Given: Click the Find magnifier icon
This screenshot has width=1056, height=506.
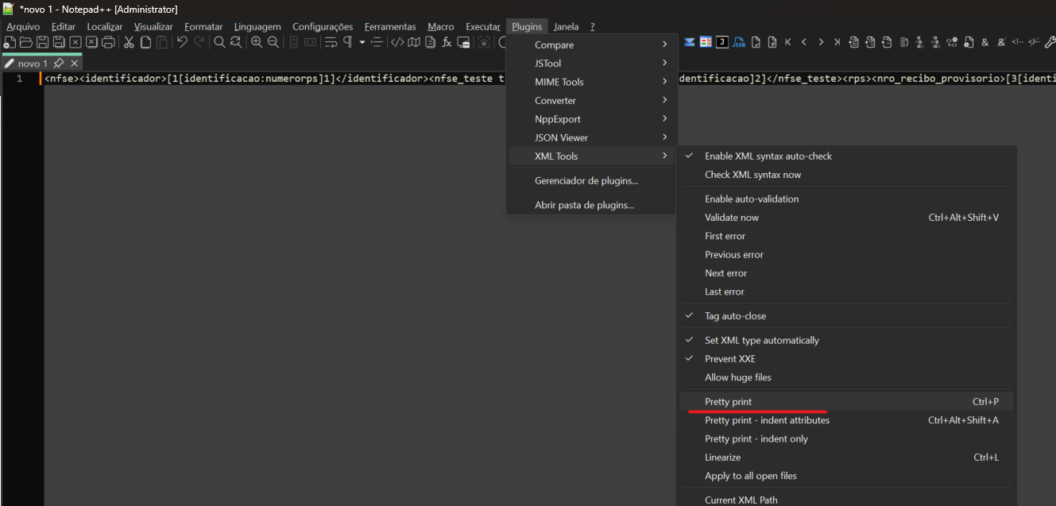Looking at the screenshot, I should click(220, 42).
